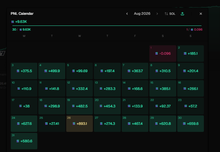Click day 21 cell with +133.9
The width and height of the screenshot is (220, 152).
coord(135,106)
